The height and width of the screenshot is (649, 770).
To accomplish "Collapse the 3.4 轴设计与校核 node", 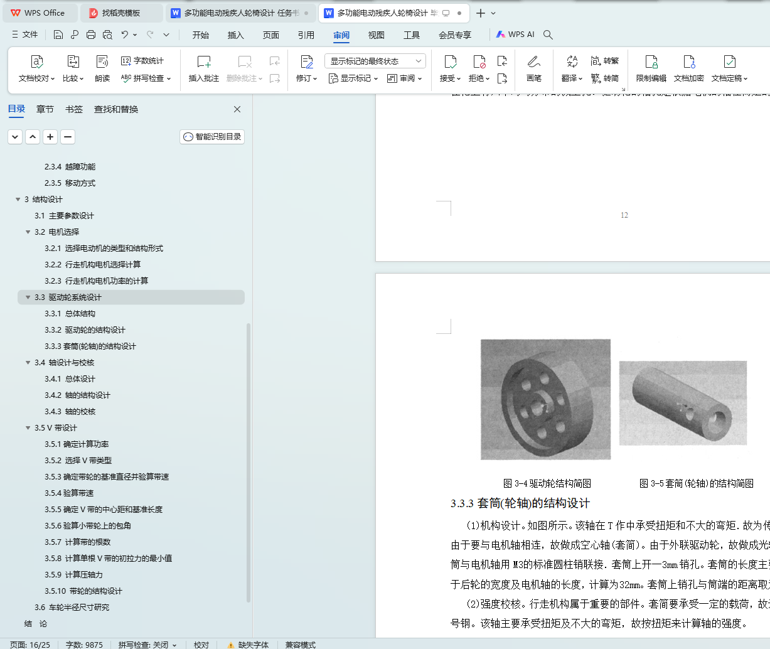I will pos(28,363).
